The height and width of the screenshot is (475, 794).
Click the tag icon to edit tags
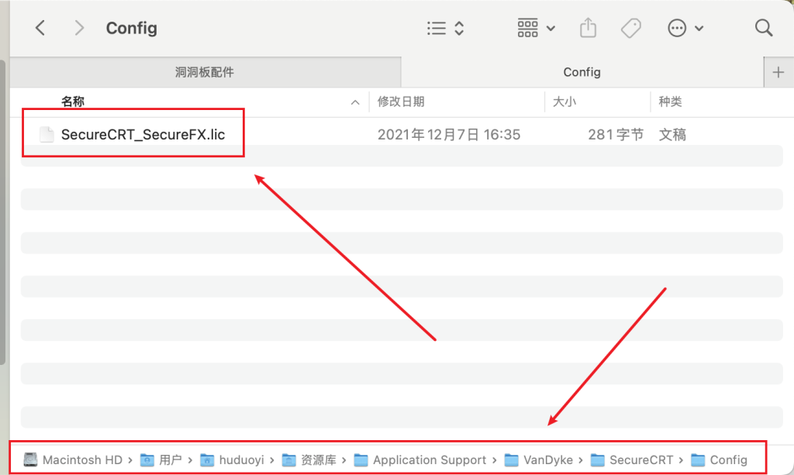[631, 29]
